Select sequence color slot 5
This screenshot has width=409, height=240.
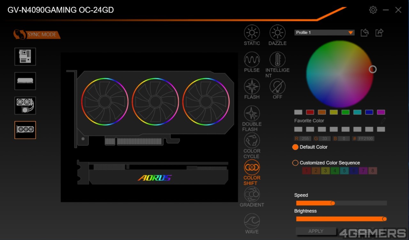click(344, 171)
